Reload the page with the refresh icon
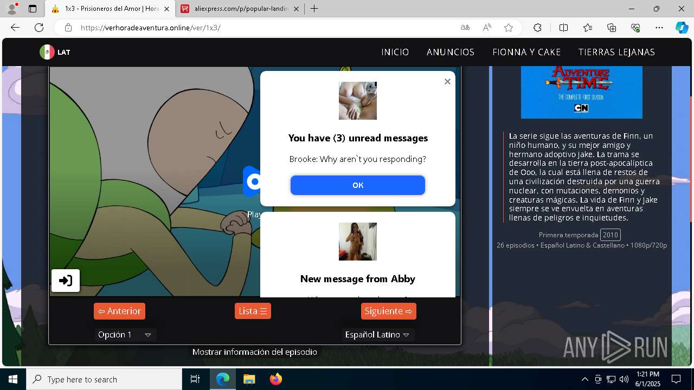 tap(39, 28)
